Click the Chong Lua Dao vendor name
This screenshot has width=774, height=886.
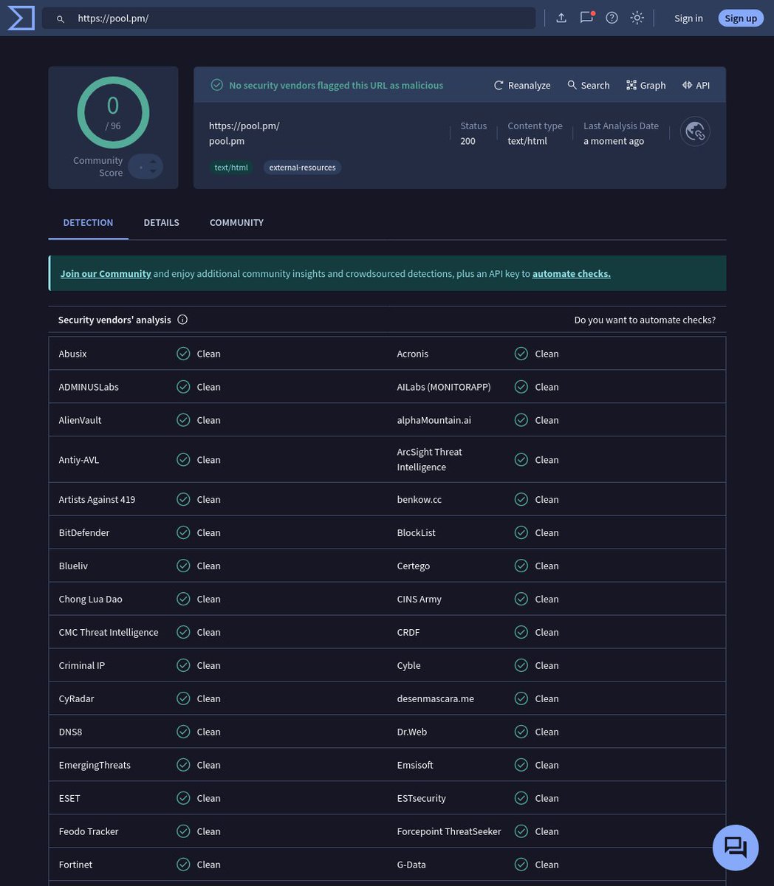click(x=91, y=599)
